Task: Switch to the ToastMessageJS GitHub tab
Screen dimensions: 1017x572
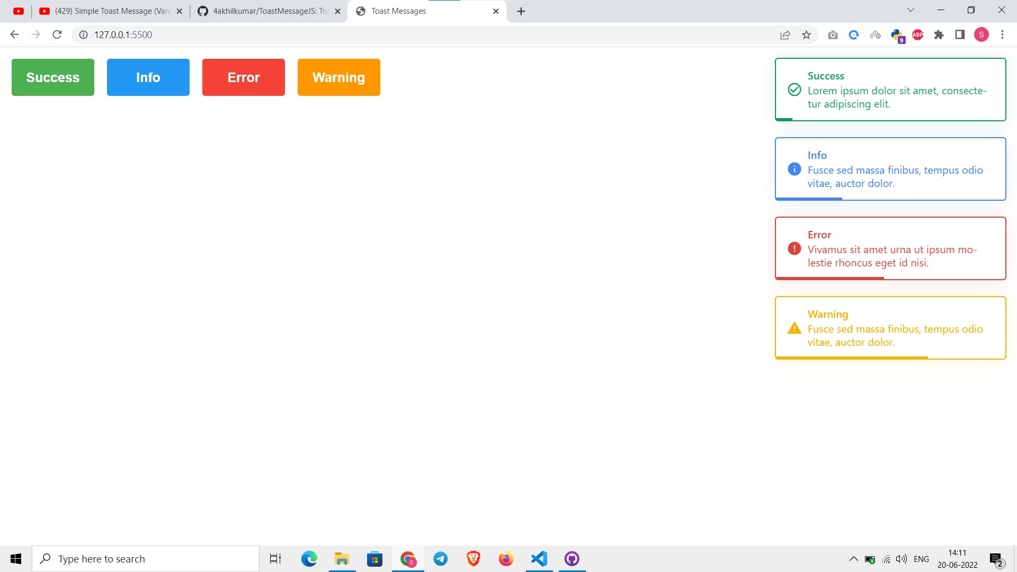Action: (269, 11)
